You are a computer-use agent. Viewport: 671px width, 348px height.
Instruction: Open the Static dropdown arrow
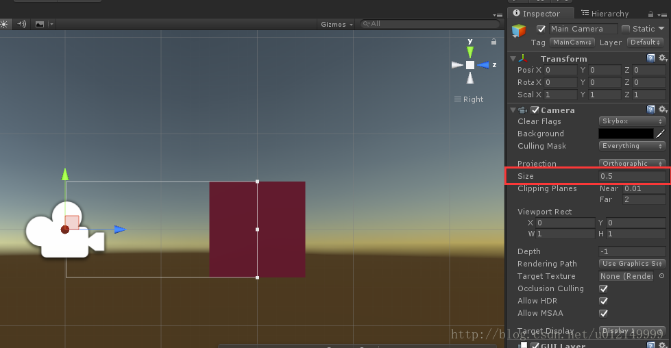click(661, 29)
